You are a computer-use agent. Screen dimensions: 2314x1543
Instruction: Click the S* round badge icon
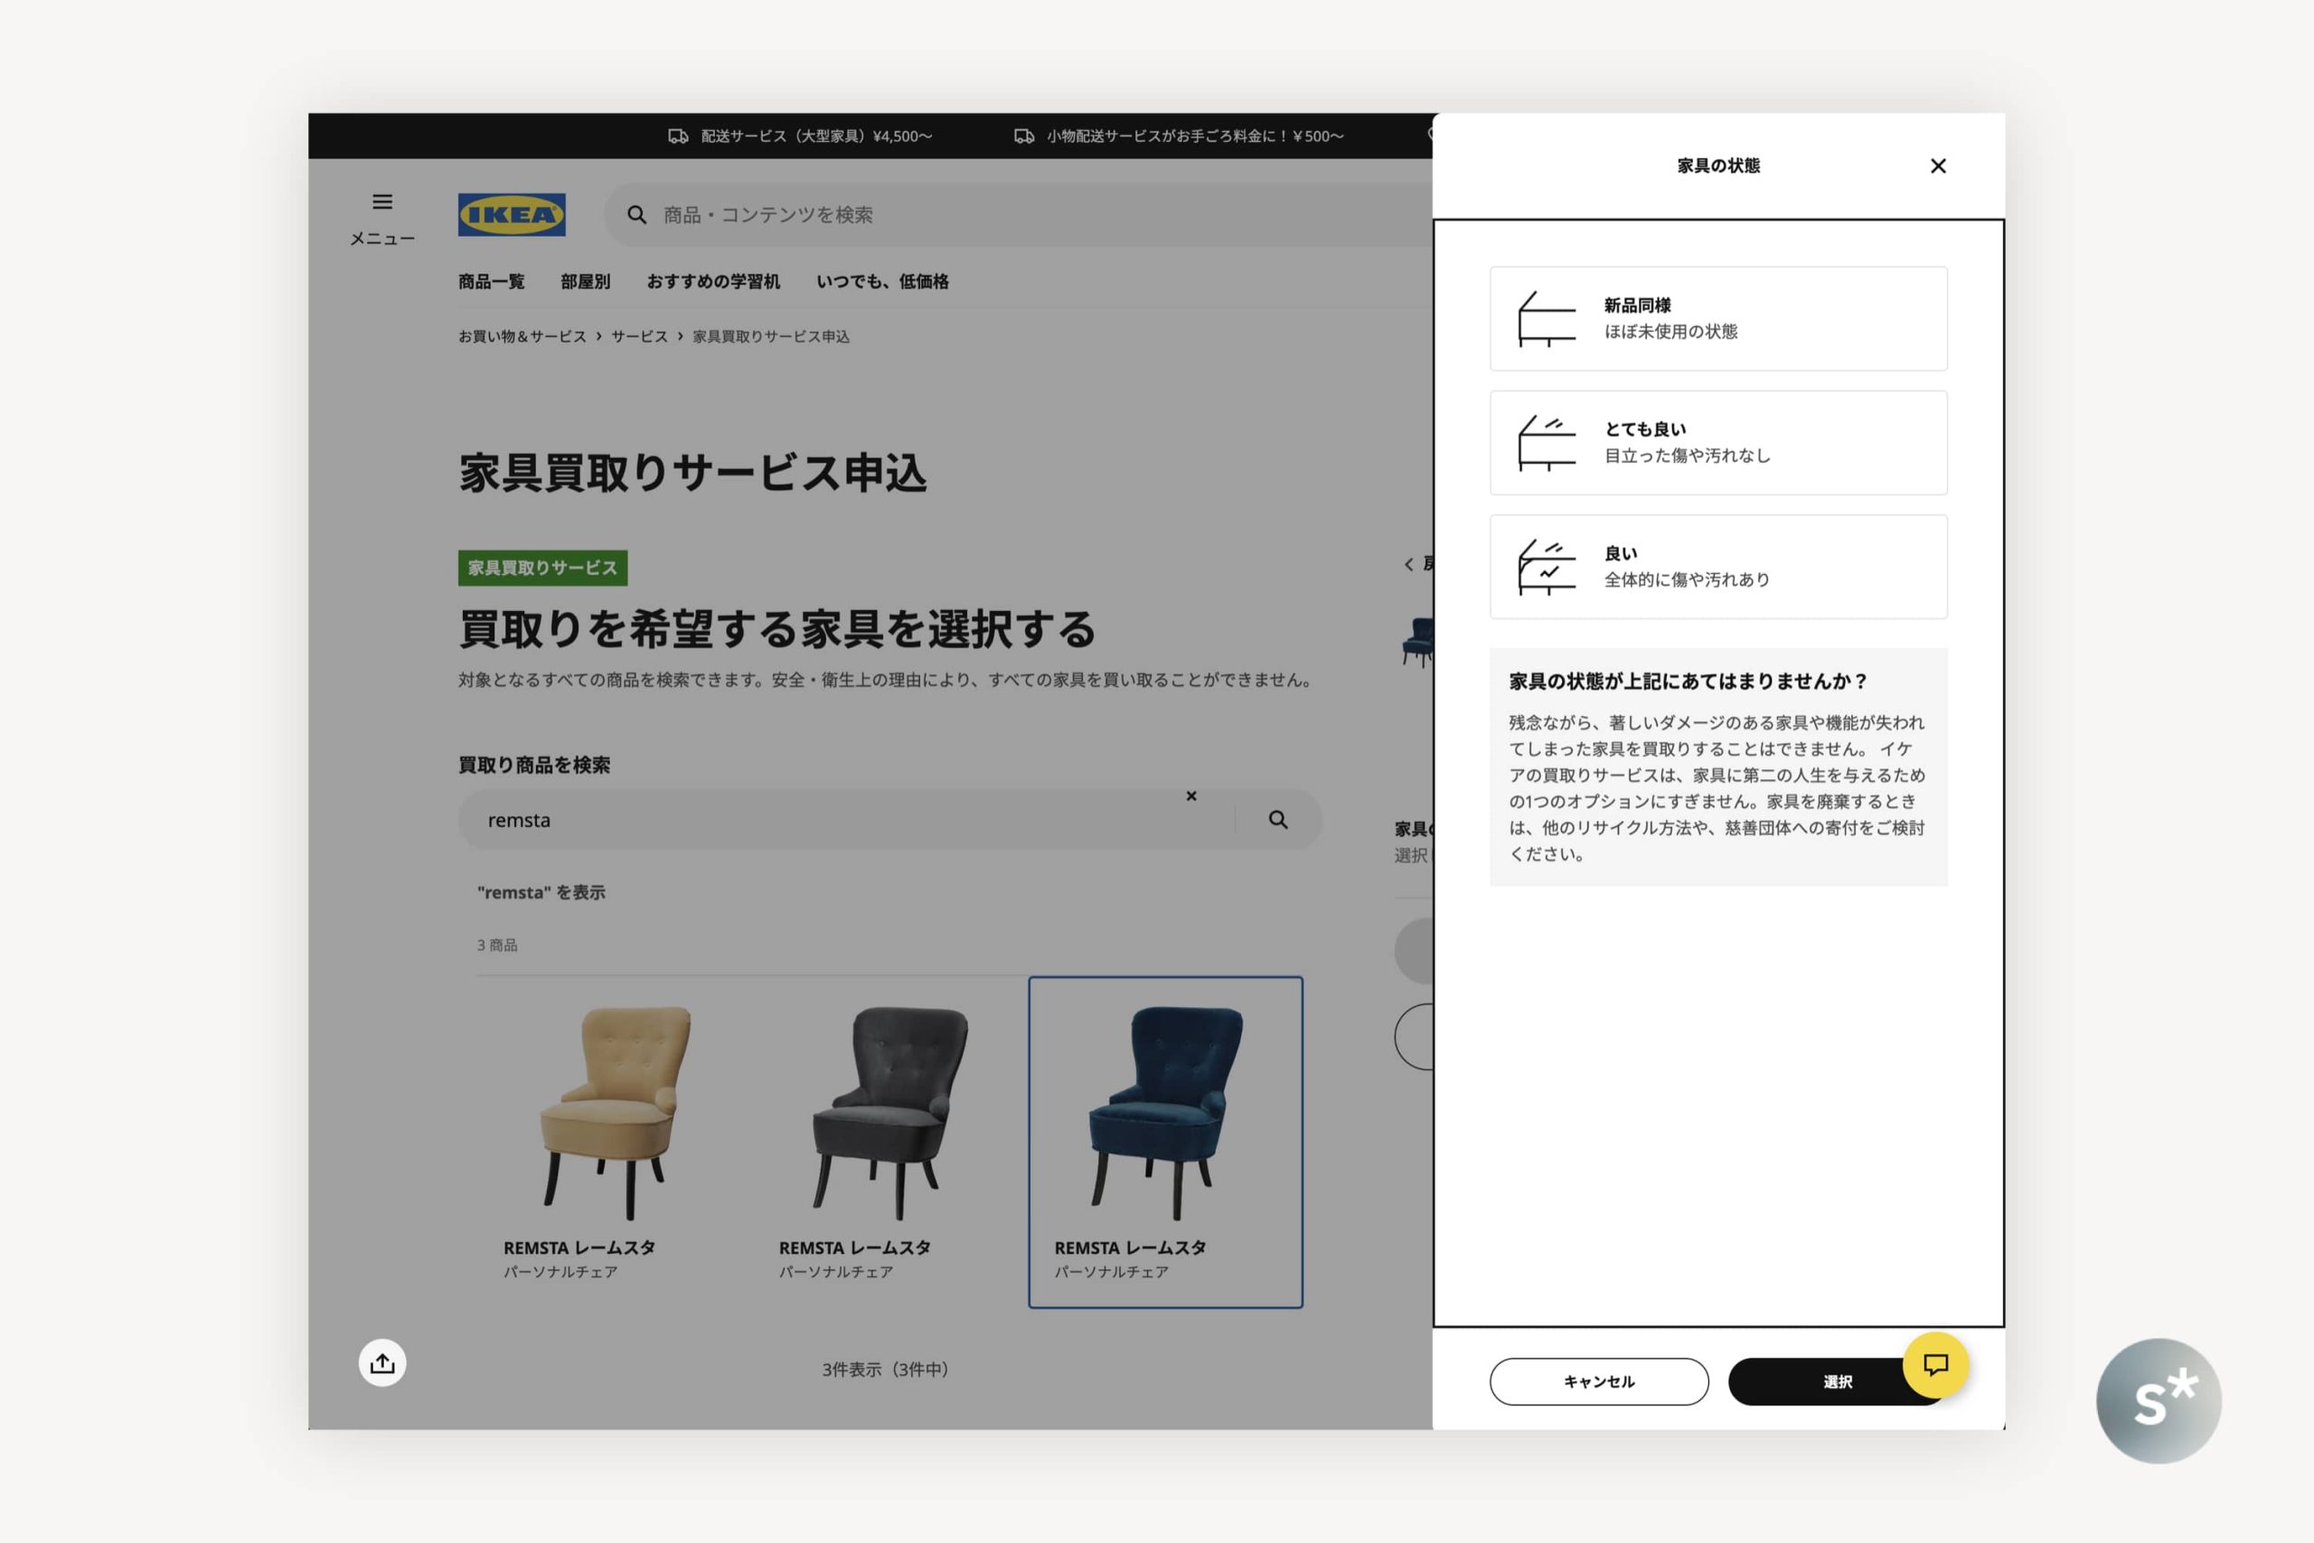click(x=2159, y=1400)
